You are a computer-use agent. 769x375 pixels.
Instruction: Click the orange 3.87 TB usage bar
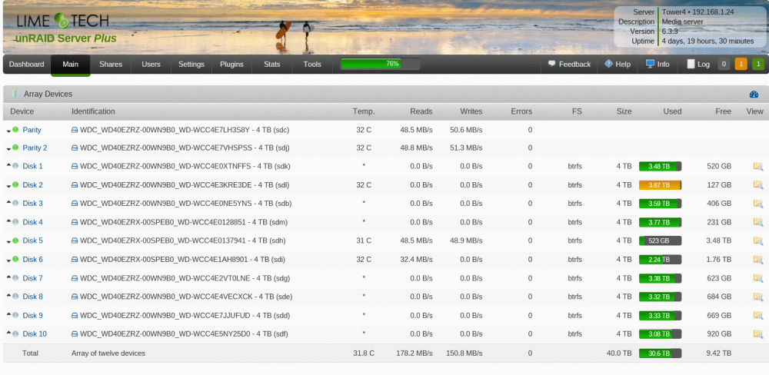click(x=660, y=184)
